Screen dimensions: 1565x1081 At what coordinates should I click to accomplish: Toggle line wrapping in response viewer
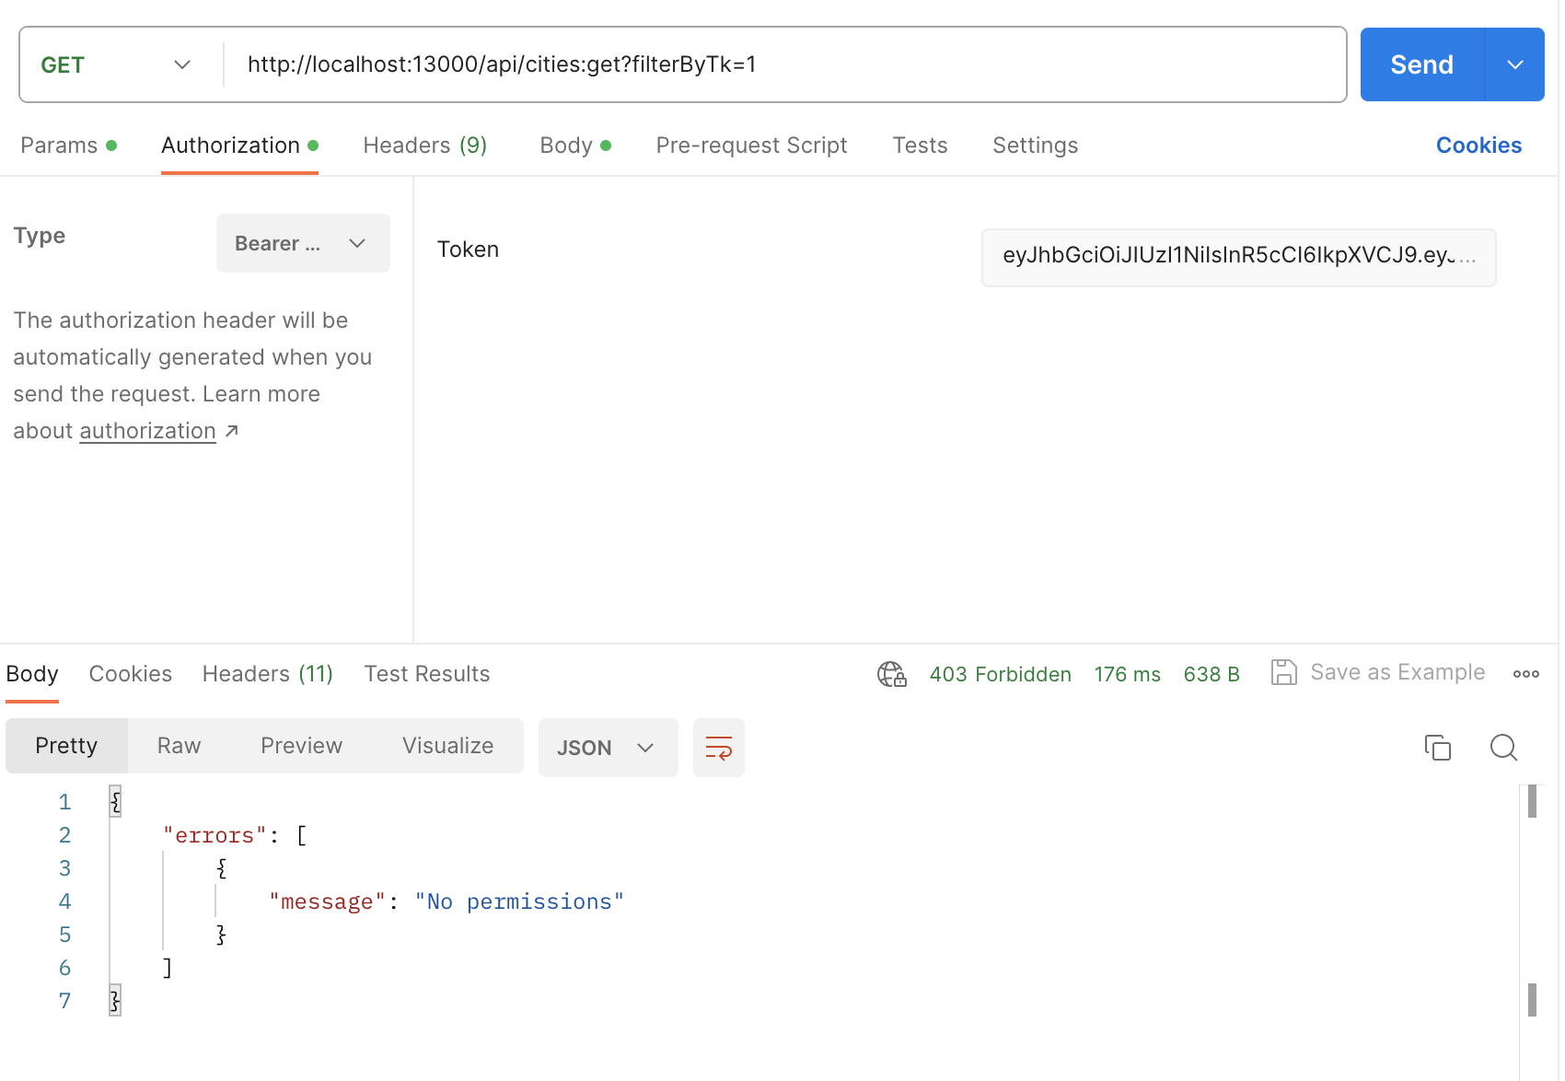pyautogui.click(x=718, y=747)
